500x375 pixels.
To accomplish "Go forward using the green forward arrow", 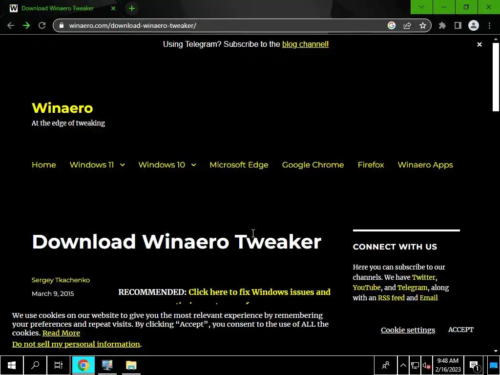I will 26,25.
